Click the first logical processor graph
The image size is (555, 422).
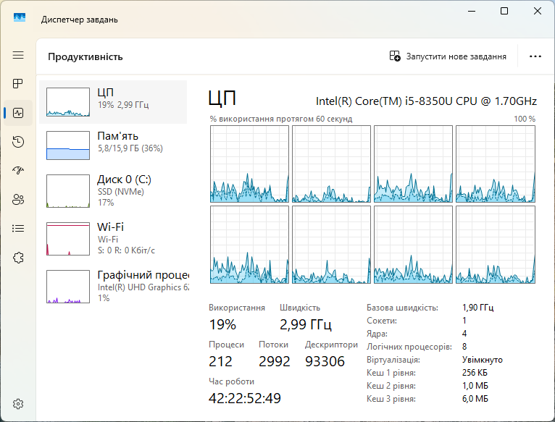pyautogui.click(x=249, y=164)
